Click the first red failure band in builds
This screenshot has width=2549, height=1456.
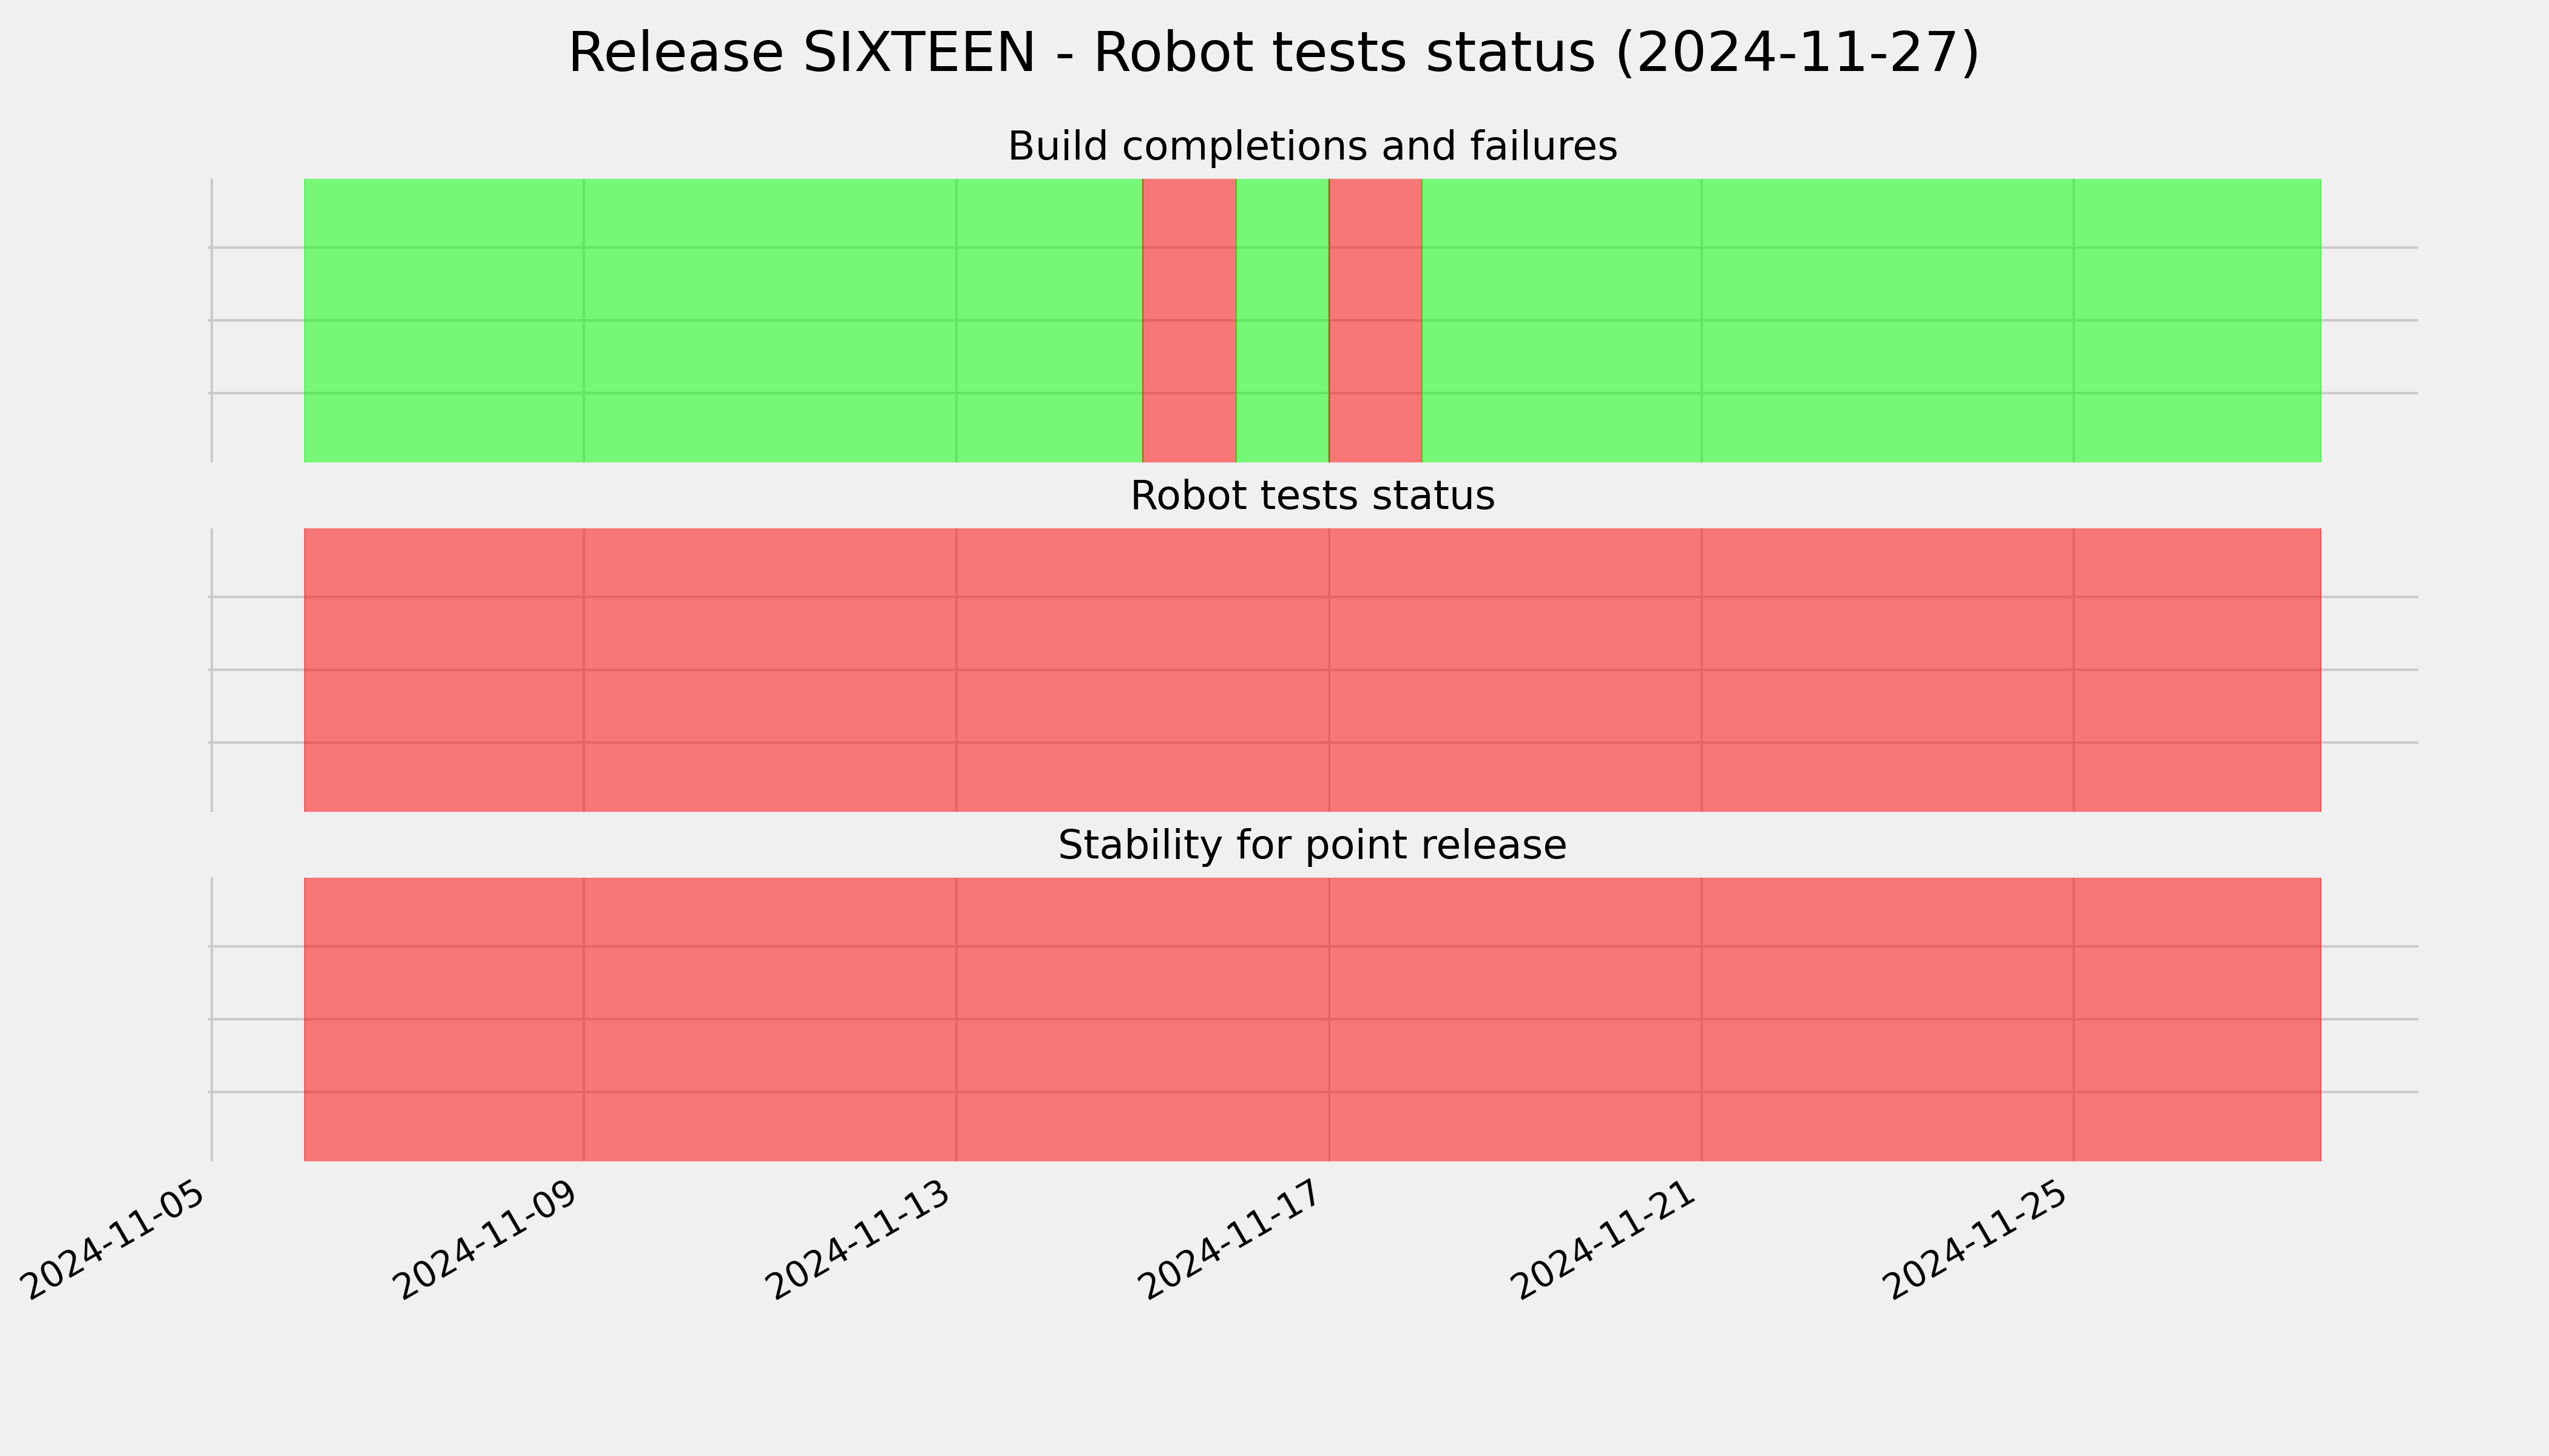1190,320
